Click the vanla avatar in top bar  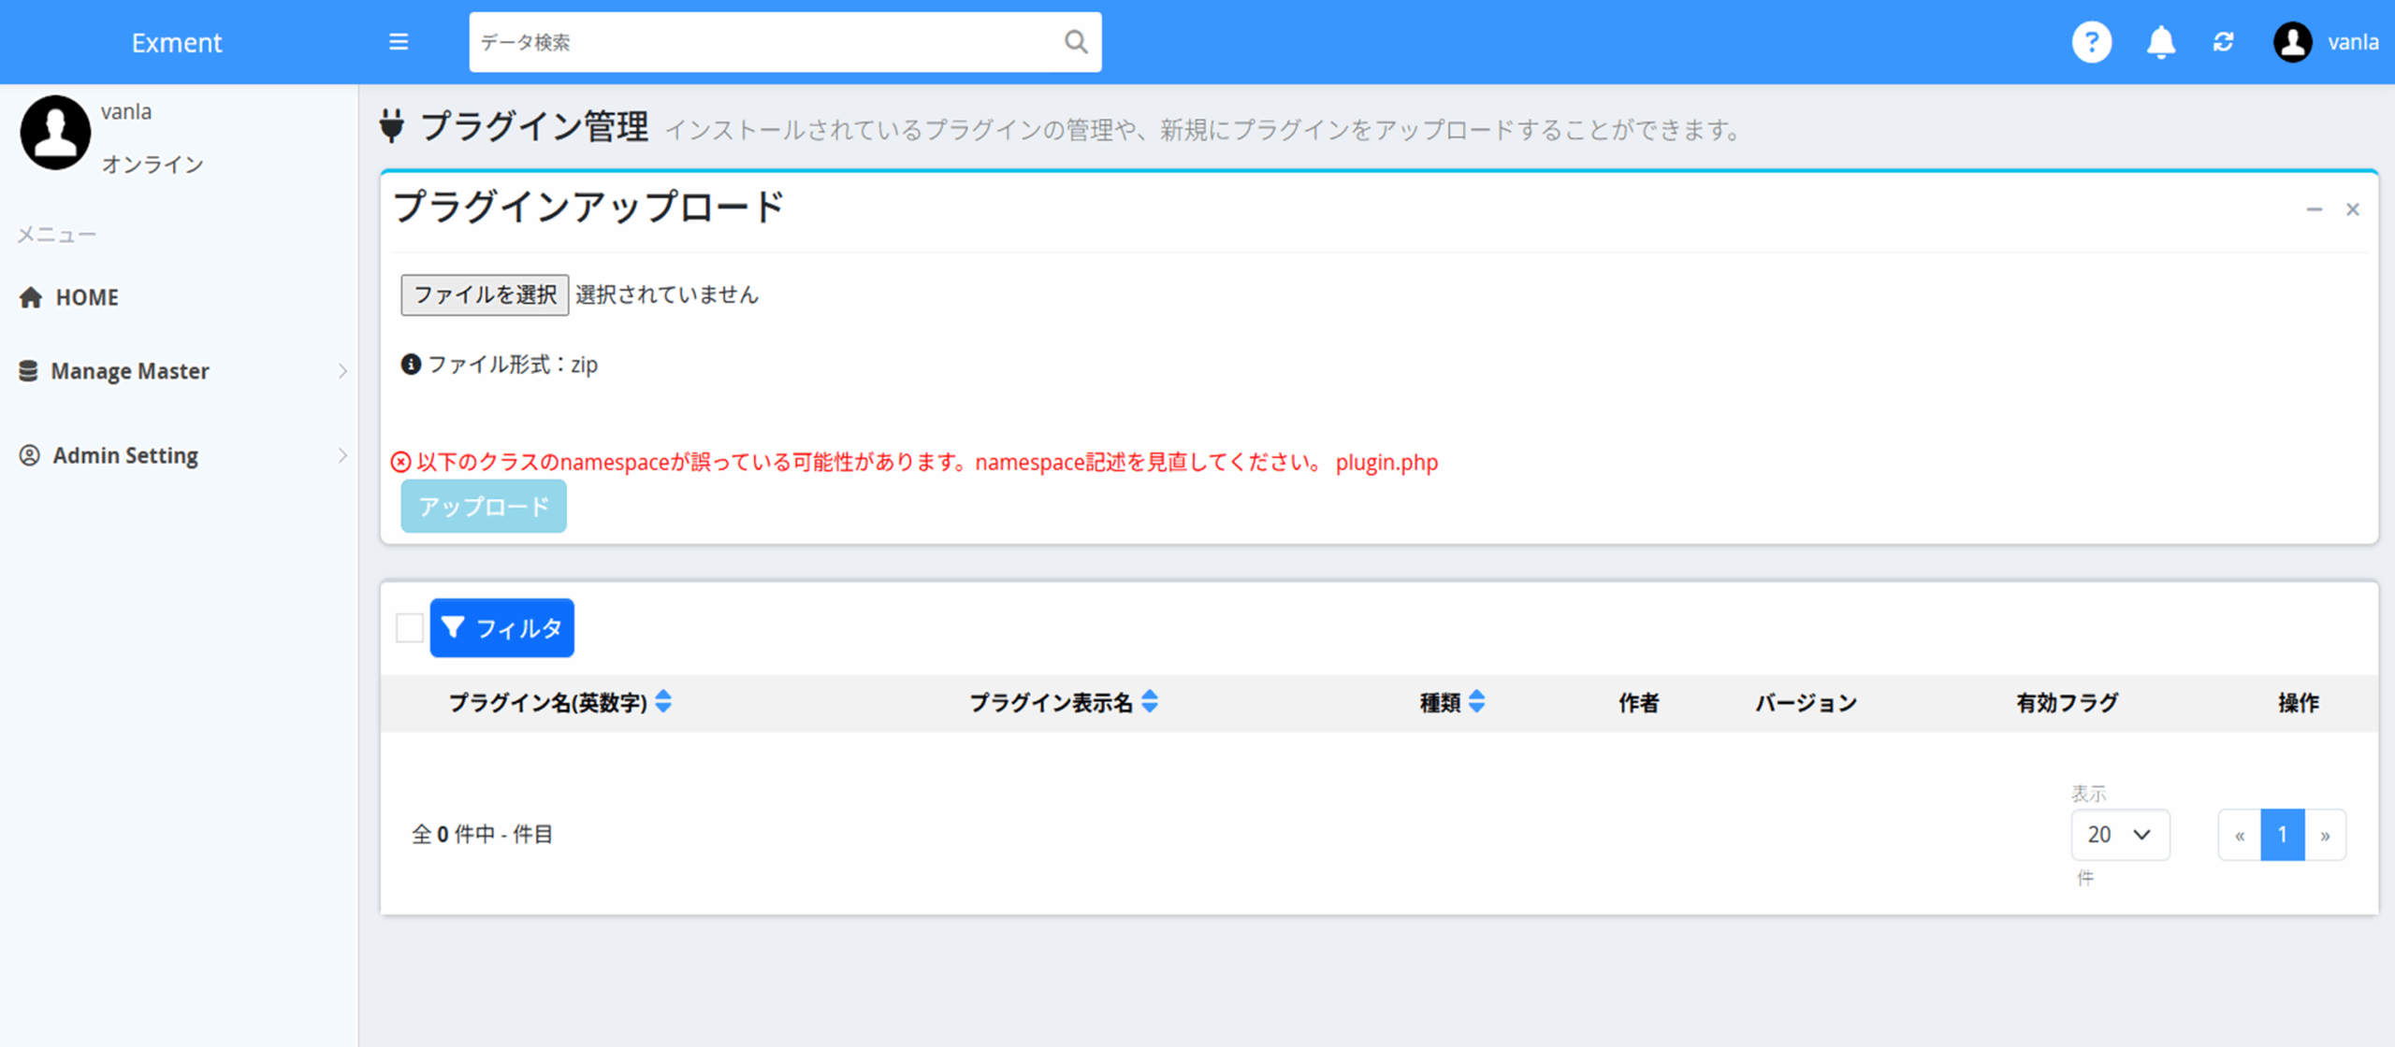pos(2292,42)
